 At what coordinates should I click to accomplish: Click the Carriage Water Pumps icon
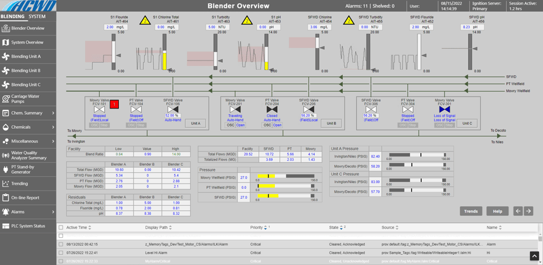[x=5, y=99]
